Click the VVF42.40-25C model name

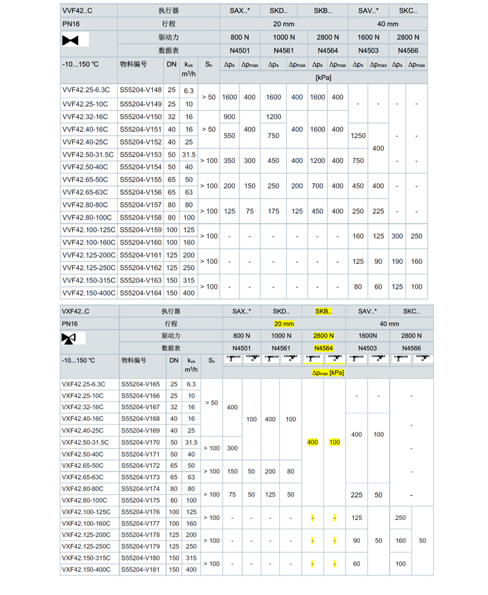(x=85, y=142)
